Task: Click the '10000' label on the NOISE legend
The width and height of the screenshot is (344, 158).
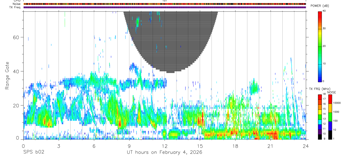Action: pyautogui.click(x=337, y=103)
